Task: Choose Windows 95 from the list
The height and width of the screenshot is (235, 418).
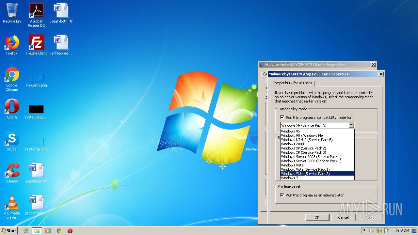Action: [x=317, y=131]
